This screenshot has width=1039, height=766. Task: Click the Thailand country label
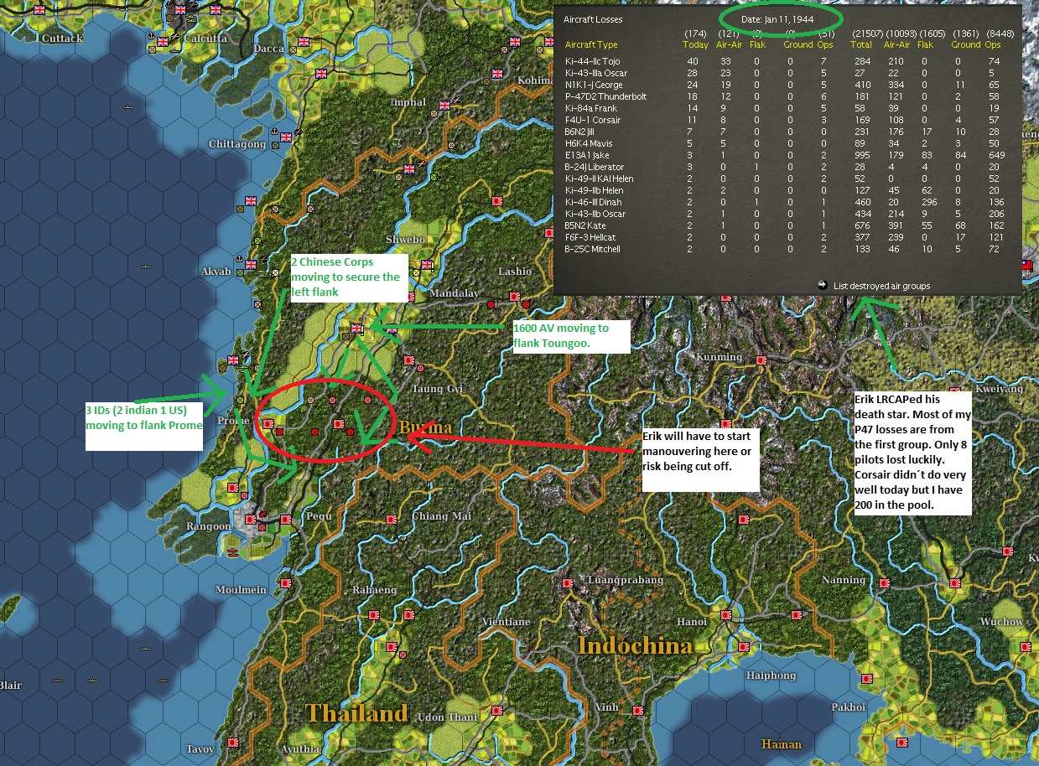(x=356, y=713)
